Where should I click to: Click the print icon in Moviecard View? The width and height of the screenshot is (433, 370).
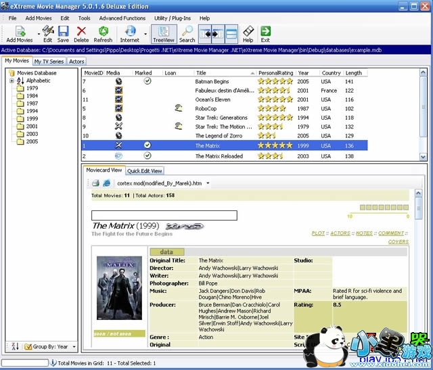point(95,183)
